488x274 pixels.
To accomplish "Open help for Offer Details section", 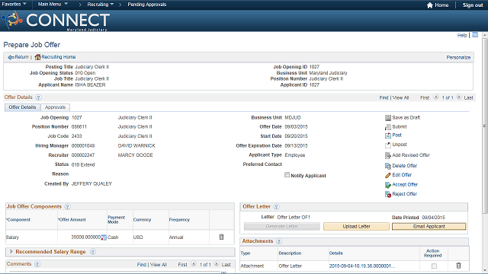I will (x=38, y=97).
